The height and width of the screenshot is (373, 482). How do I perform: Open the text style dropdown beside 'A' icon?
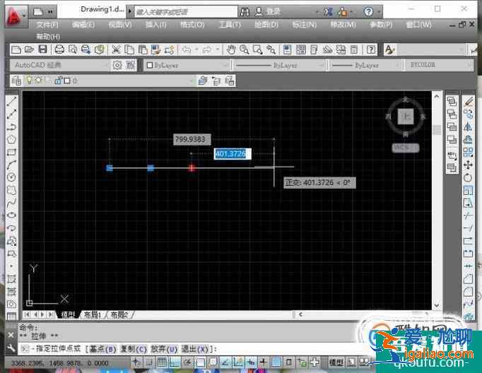(x=432, y=49)
